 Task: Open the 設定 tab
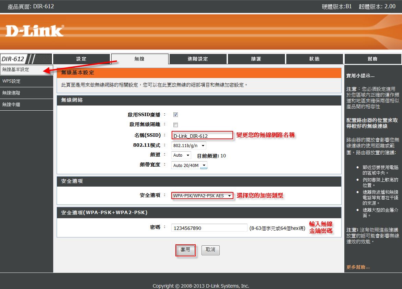(x=81, y=59)
